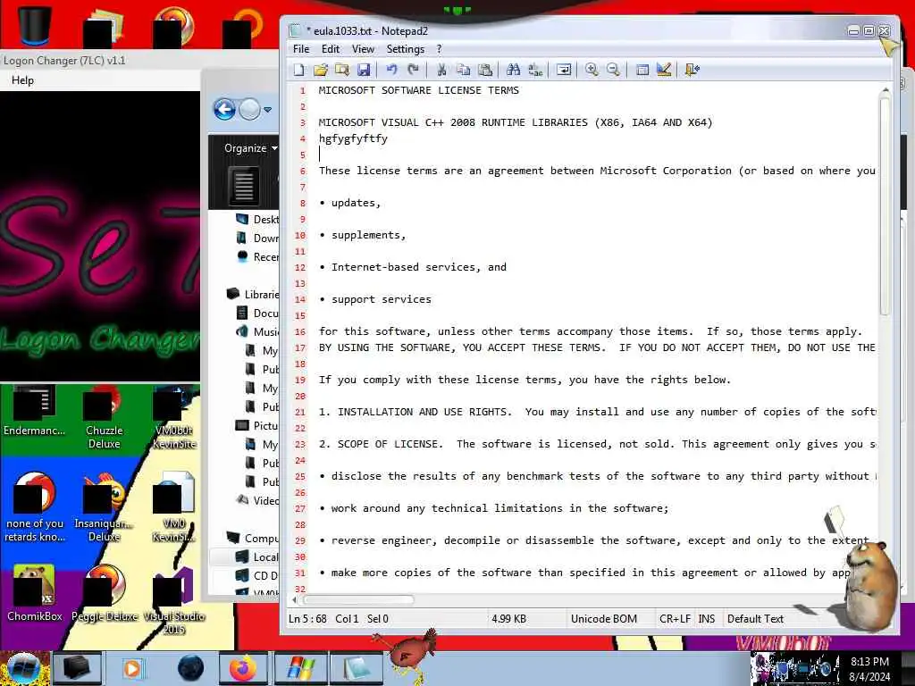Click 4.99 KB file size status
Screen dimensions: 915x686
(x=508, y=619)
